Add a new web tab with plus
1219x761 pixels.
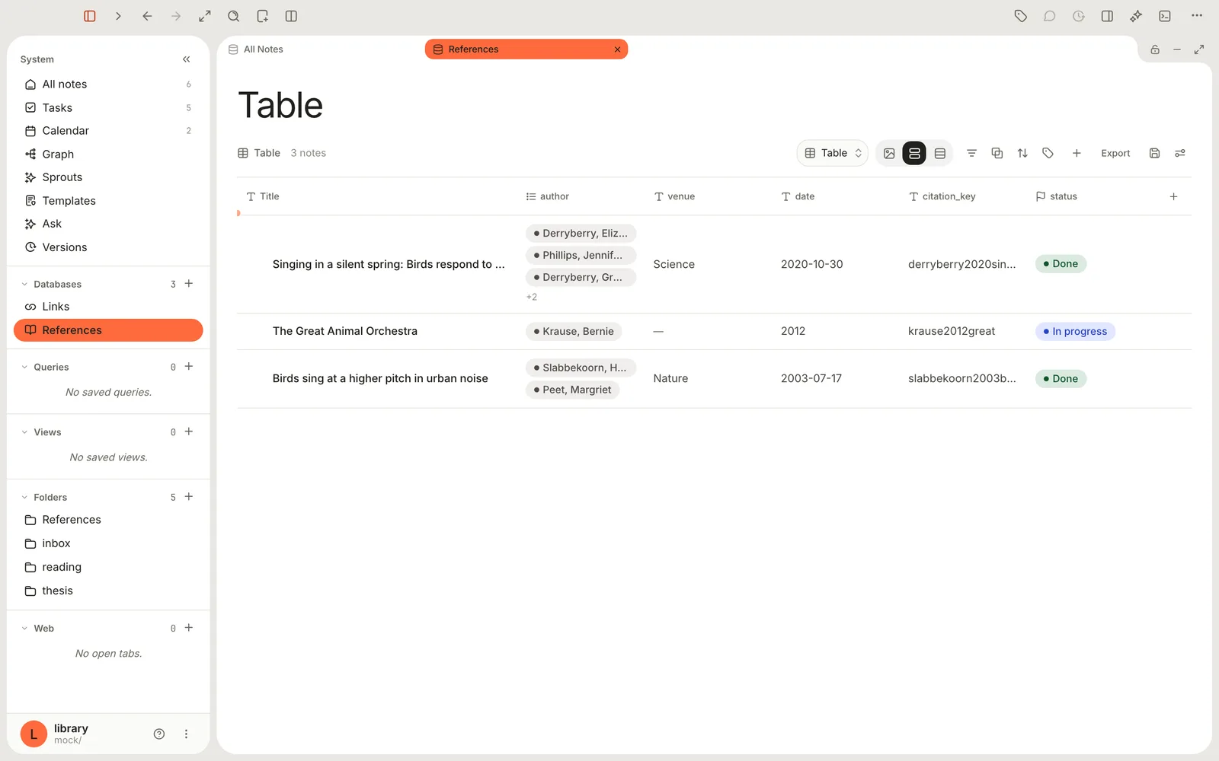point(189,628)
